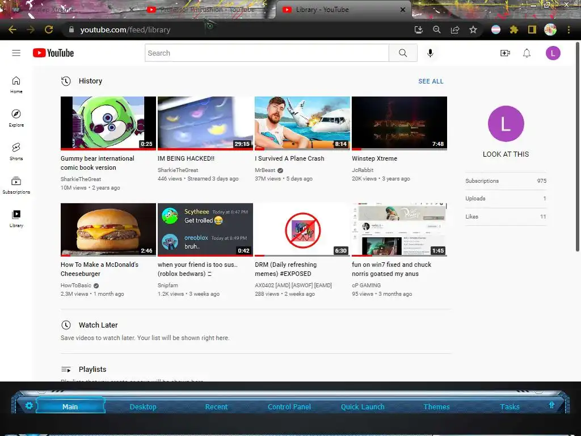Select the Desktop tab in dock
This screenshot has height=436, width=581.
[143, 406]
